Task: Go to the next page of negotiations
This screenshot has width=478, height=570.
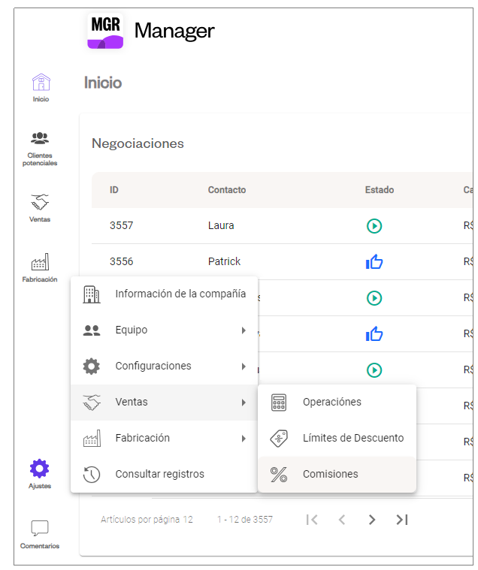Action: tap(372, 520)
